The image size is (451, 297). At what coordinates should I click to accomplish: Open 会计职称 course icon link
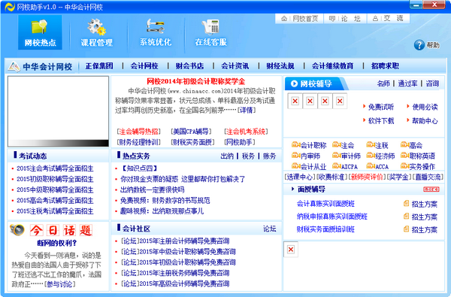click(309, 145)
